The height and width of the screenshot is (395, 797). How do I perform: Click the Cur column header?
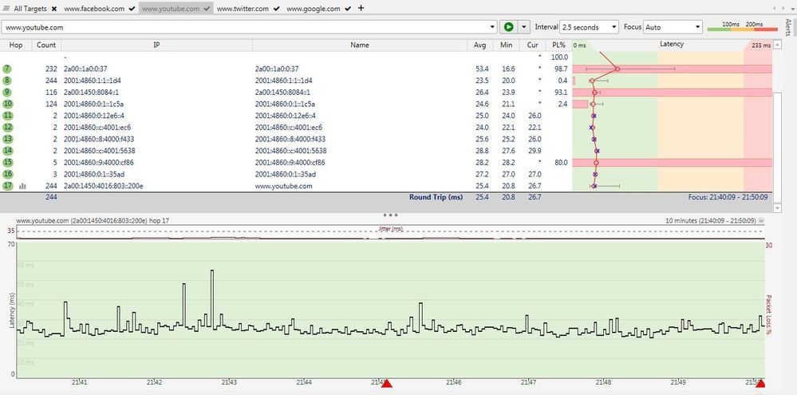[533, 45]
